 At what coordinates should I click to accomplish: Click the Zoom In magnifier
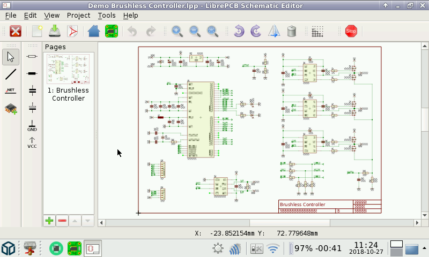(176, 31)
